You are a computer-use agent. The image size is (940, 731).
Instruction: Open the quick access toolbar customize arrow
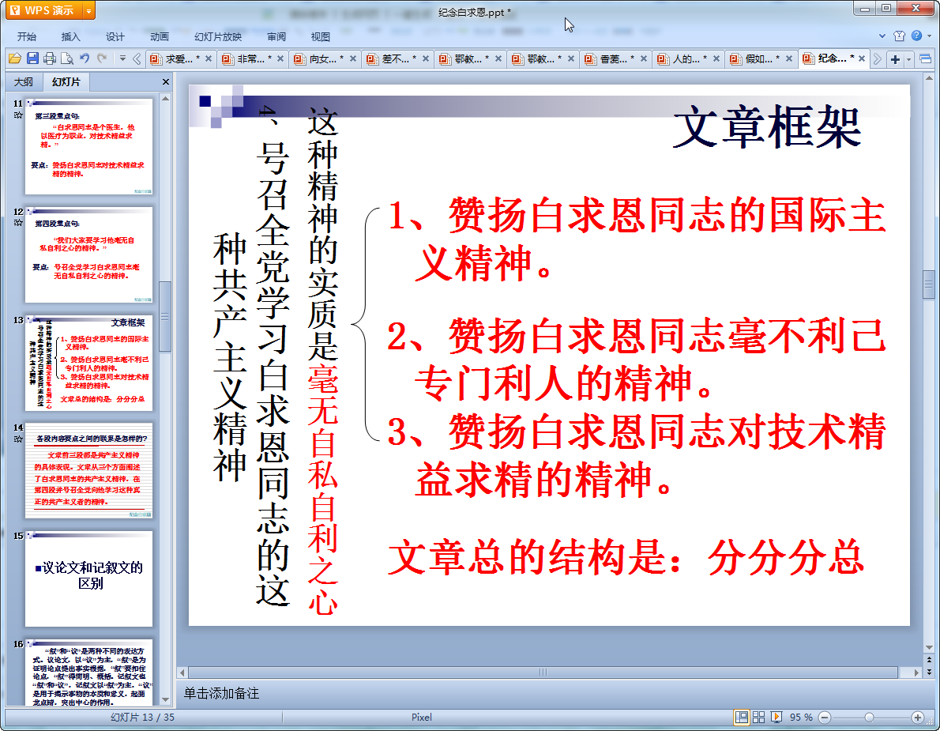[x=122, y=58]
